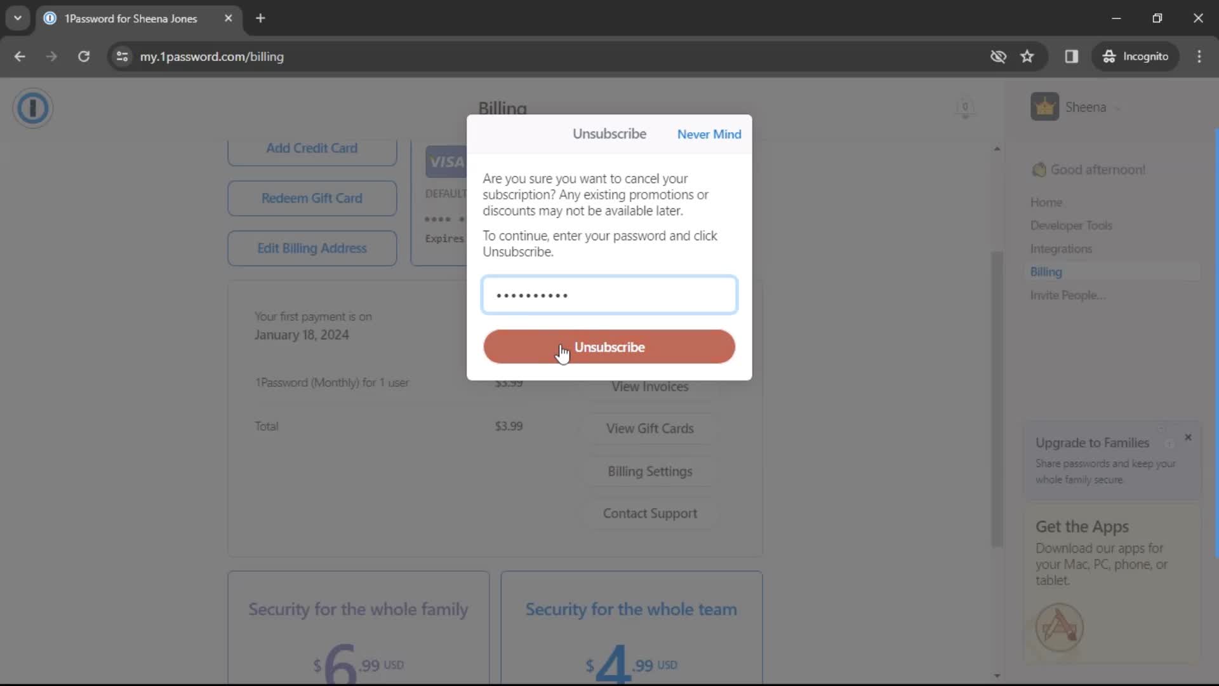1219x686 pixels.
Task: Click the Invite People sidebar icon
Action: pos(1067,295)
